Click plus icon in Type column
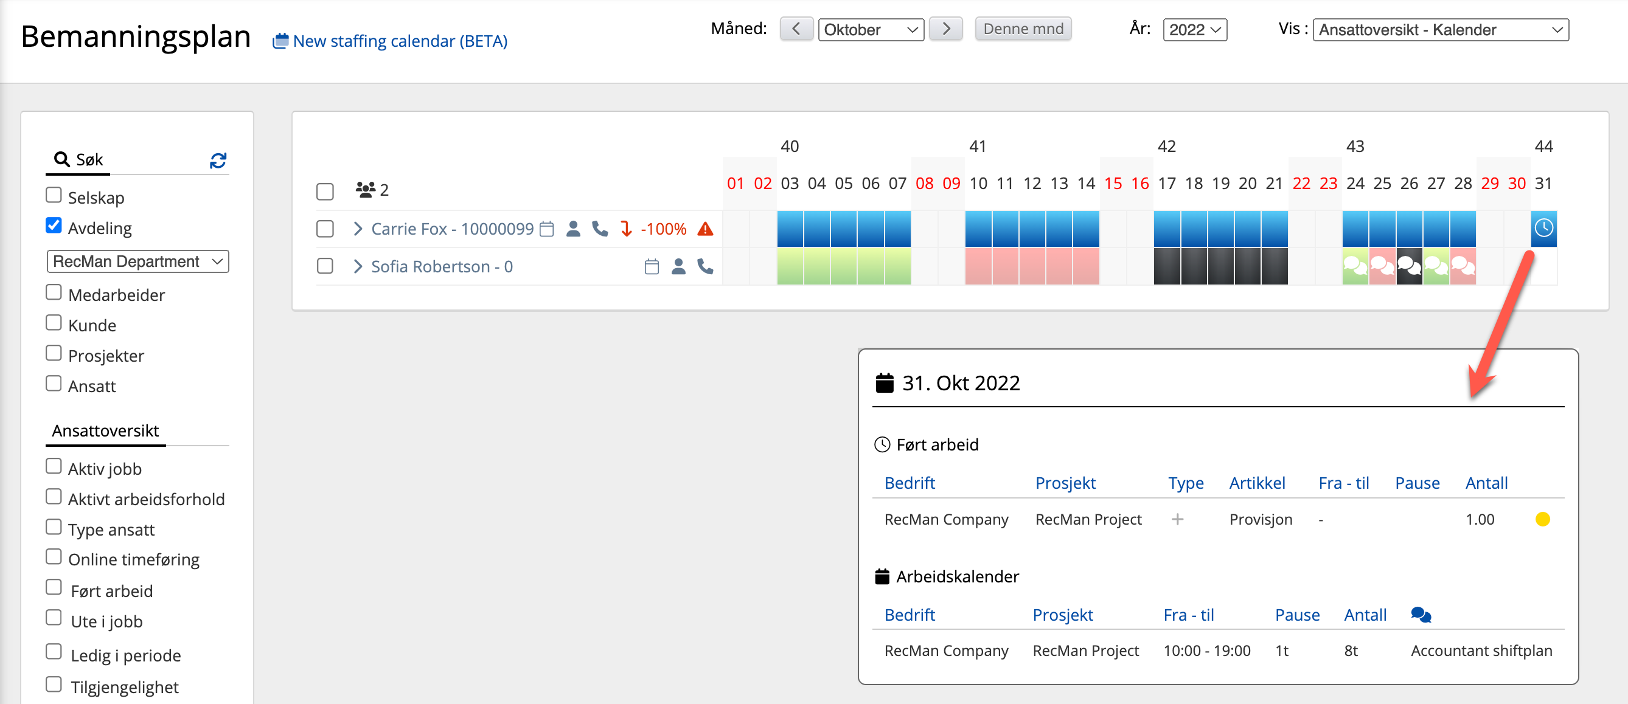Image resolution: width=1628 pixels, height=704 pixels. pos(1177,519)
